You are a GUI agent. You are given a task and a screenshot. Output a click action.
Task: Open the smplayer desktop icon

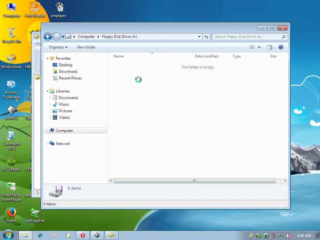[x=58, y=10]
